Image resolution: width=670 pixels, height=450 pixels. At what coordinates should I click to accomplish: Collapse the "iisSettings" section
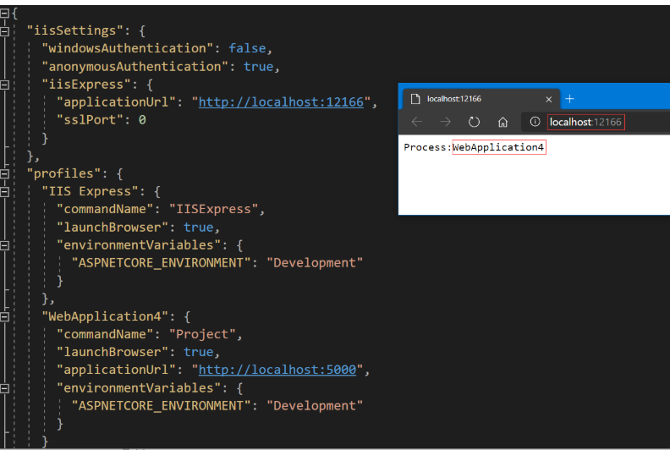(x=4, y=31)
